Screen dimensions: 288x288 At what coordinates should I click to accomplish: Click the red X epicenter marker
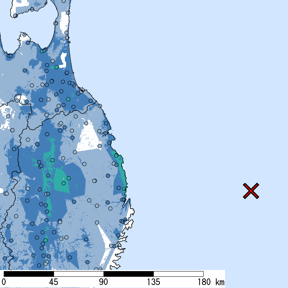251,191
